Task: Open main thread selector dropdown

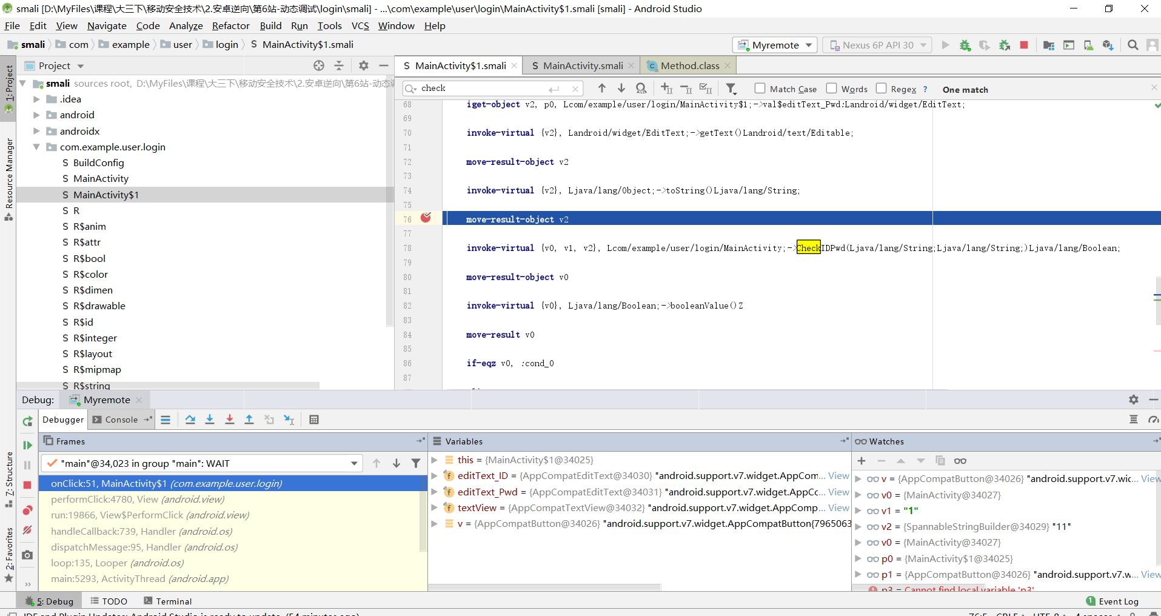Action: click(x=202, y=463)
